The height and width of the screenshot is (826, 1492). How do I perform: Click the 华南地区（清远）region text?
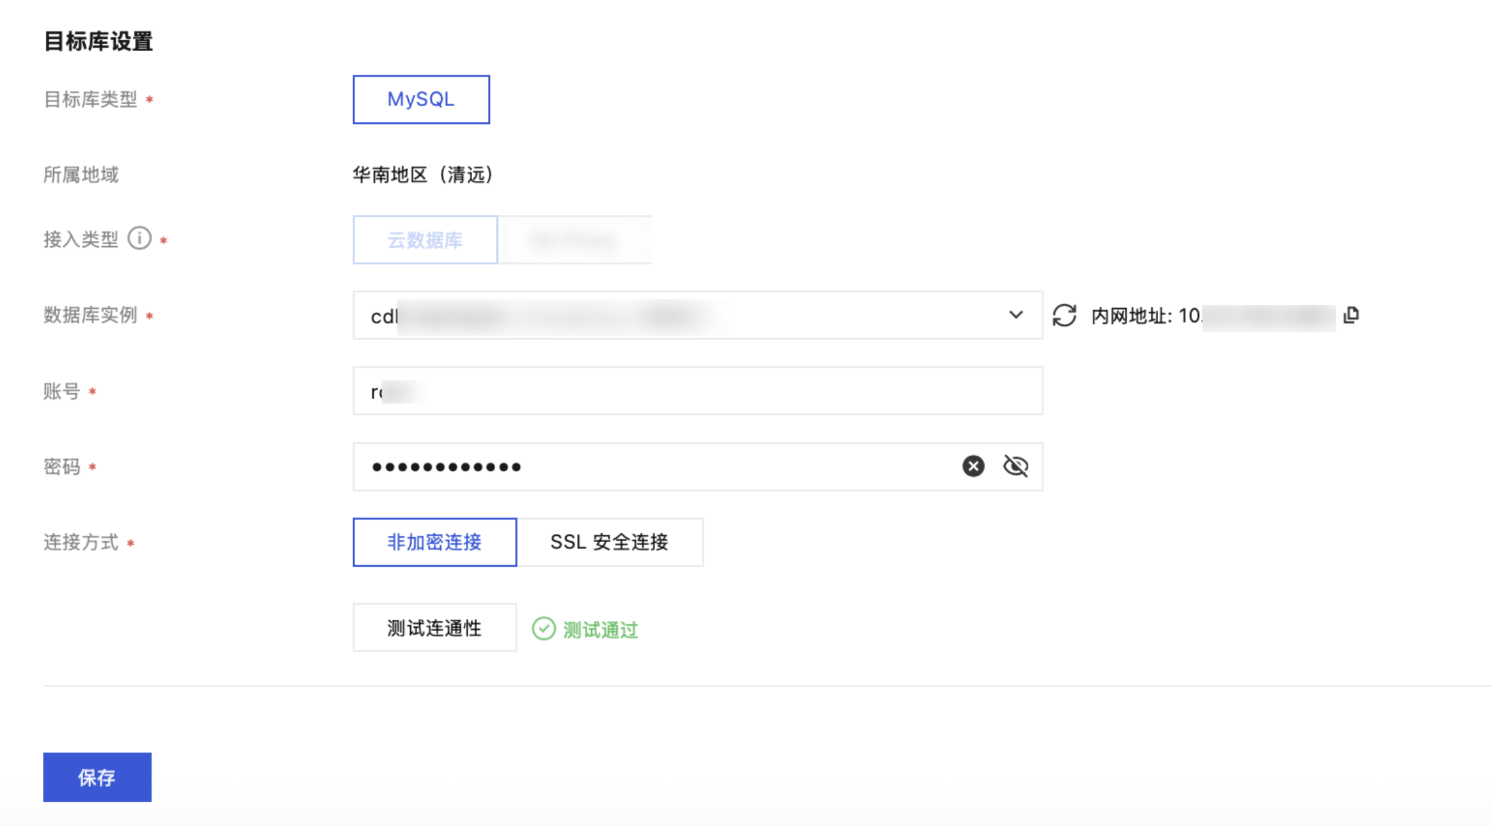(422, 175)
